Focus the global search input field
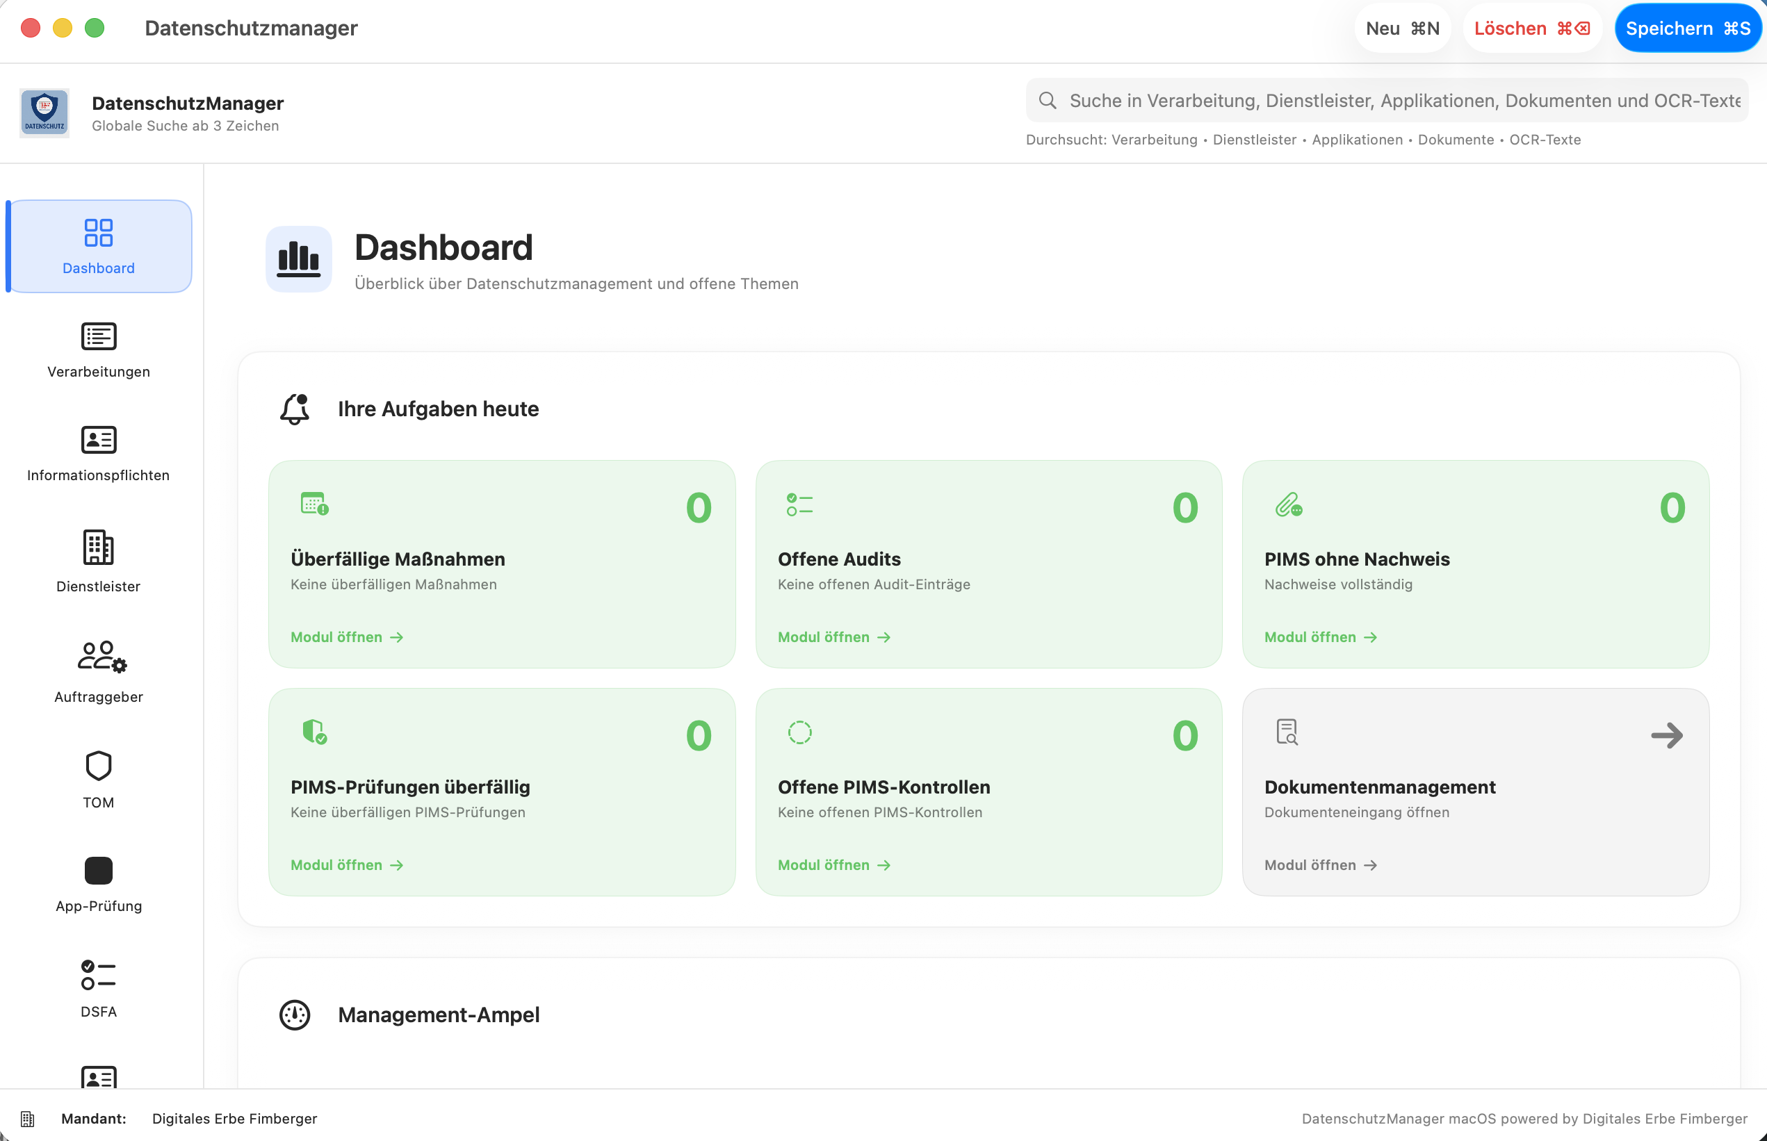 point(1387,101)
